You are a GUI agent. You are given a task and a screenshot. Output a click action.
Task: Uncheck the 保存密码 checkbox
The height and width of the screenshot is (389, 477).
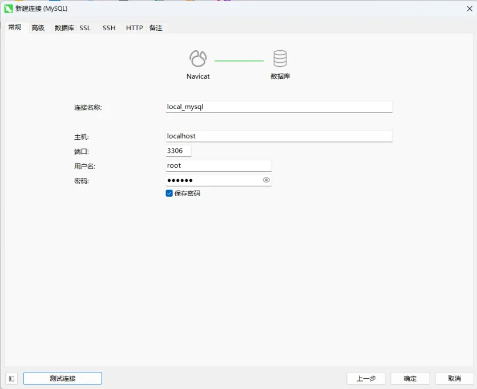coord(169,193)
